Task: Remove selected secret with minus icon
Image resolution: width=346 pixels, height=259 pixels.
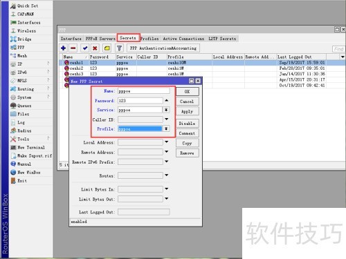Action: [73, 48]
